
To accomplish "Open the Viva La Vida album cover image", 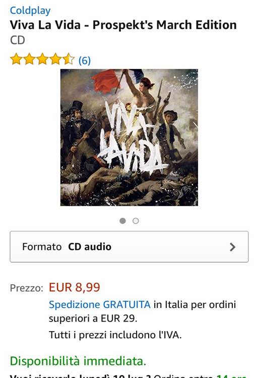I will pyautogui.click(x=129, y=138).
